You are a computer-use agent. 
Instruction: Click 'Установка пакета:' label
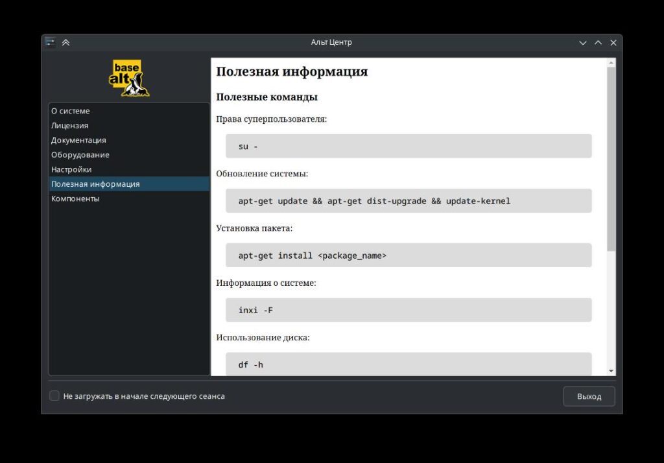[254, 228]
